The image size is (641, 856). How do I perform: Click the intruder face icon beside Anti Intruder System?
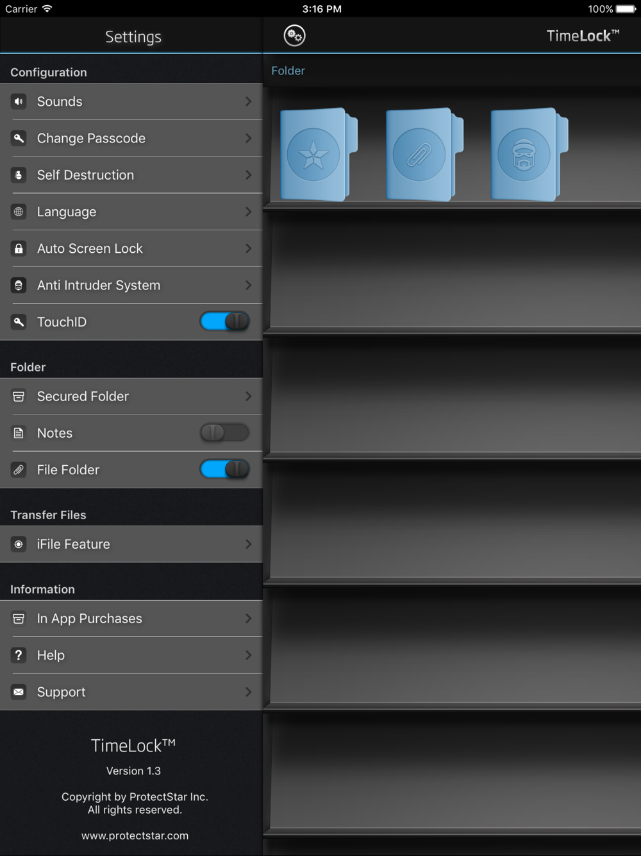pyautogui.click(x=19, y=286)
